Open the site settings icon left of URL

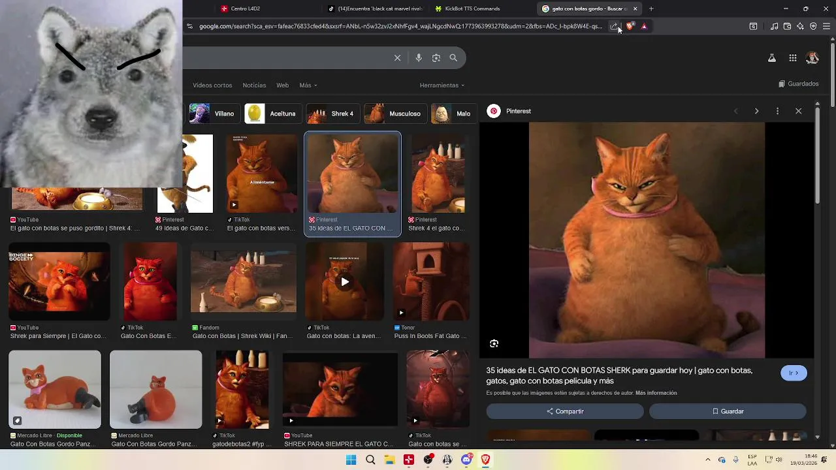coord(190,26)
